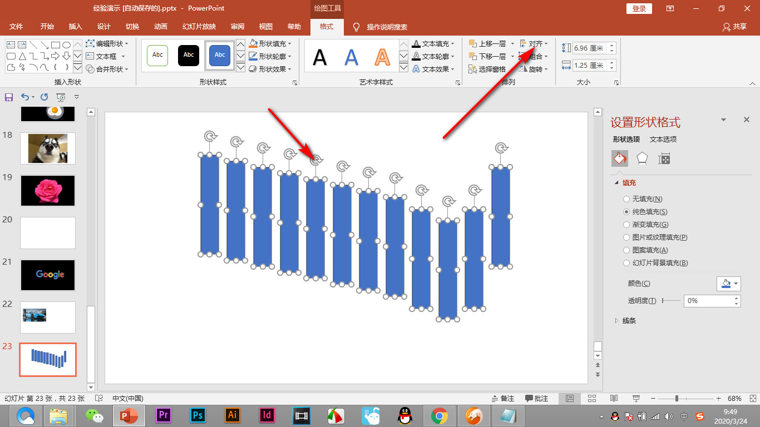
Task: Open the 文本填充 dropdown
Action: coord(433,43)
